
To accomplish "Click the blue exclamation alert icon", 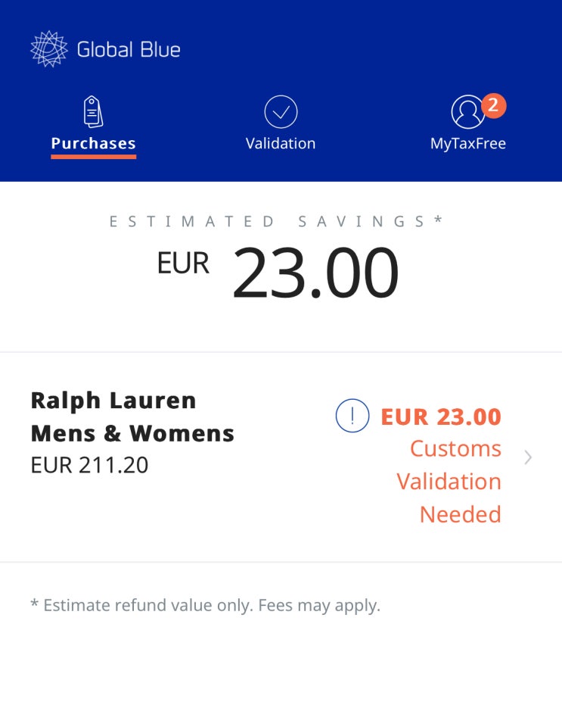I will click(x=352, y=417).
